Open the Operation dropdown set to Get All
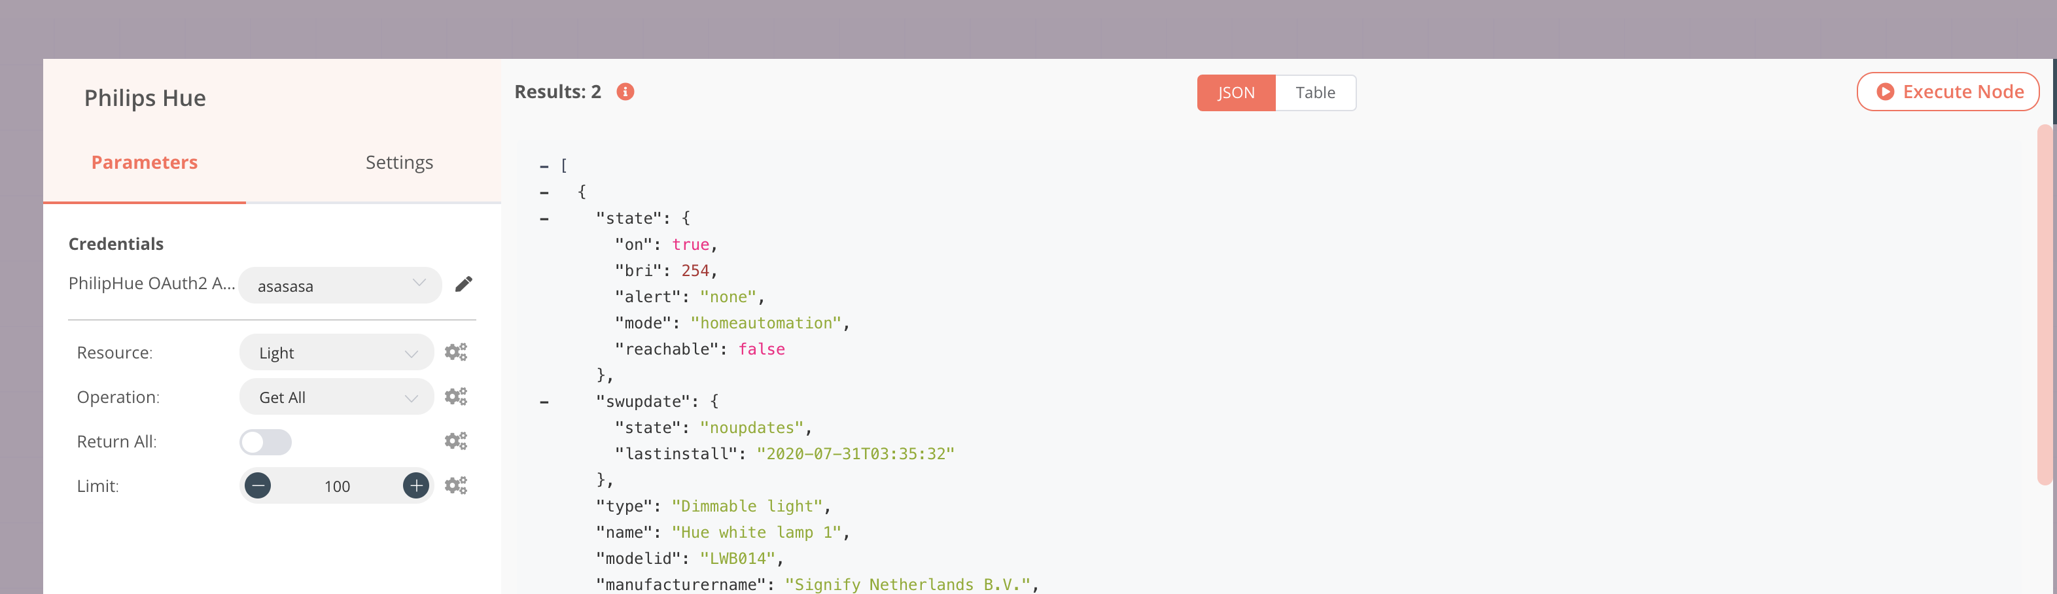 337,398
